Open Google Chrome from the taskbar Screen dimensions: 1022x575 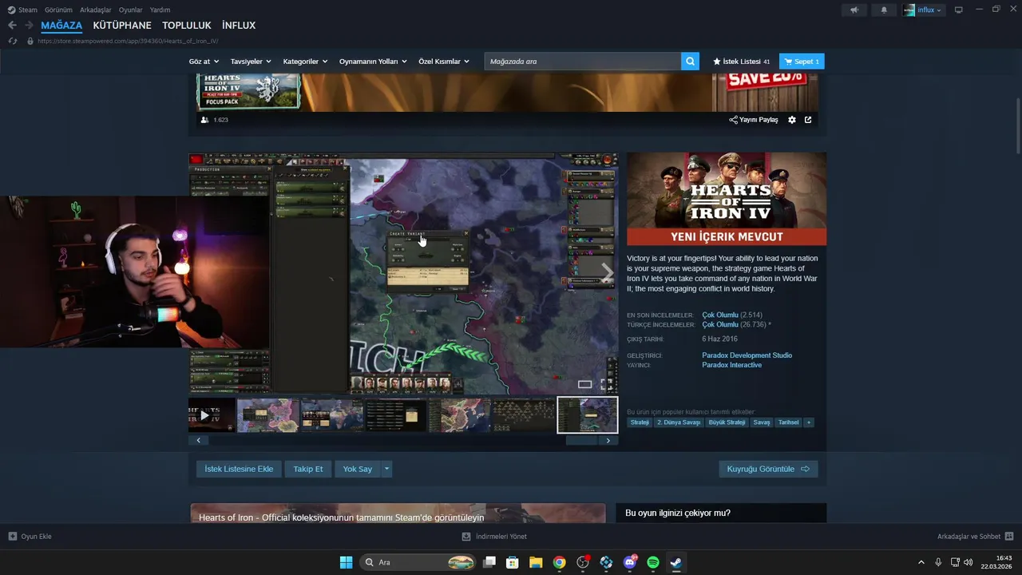[560, 562]
